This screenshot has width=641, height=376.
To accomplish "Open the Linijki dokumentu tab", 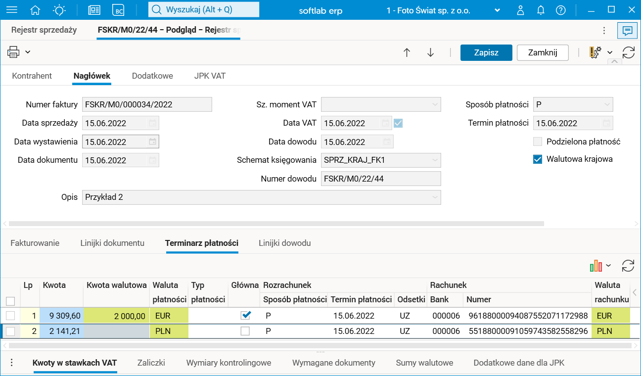I will pos(112,243).
